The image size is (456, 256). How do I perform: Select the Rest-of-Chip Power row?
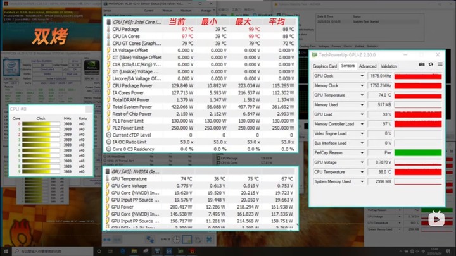pyautogui.click(x=201, y=114)
